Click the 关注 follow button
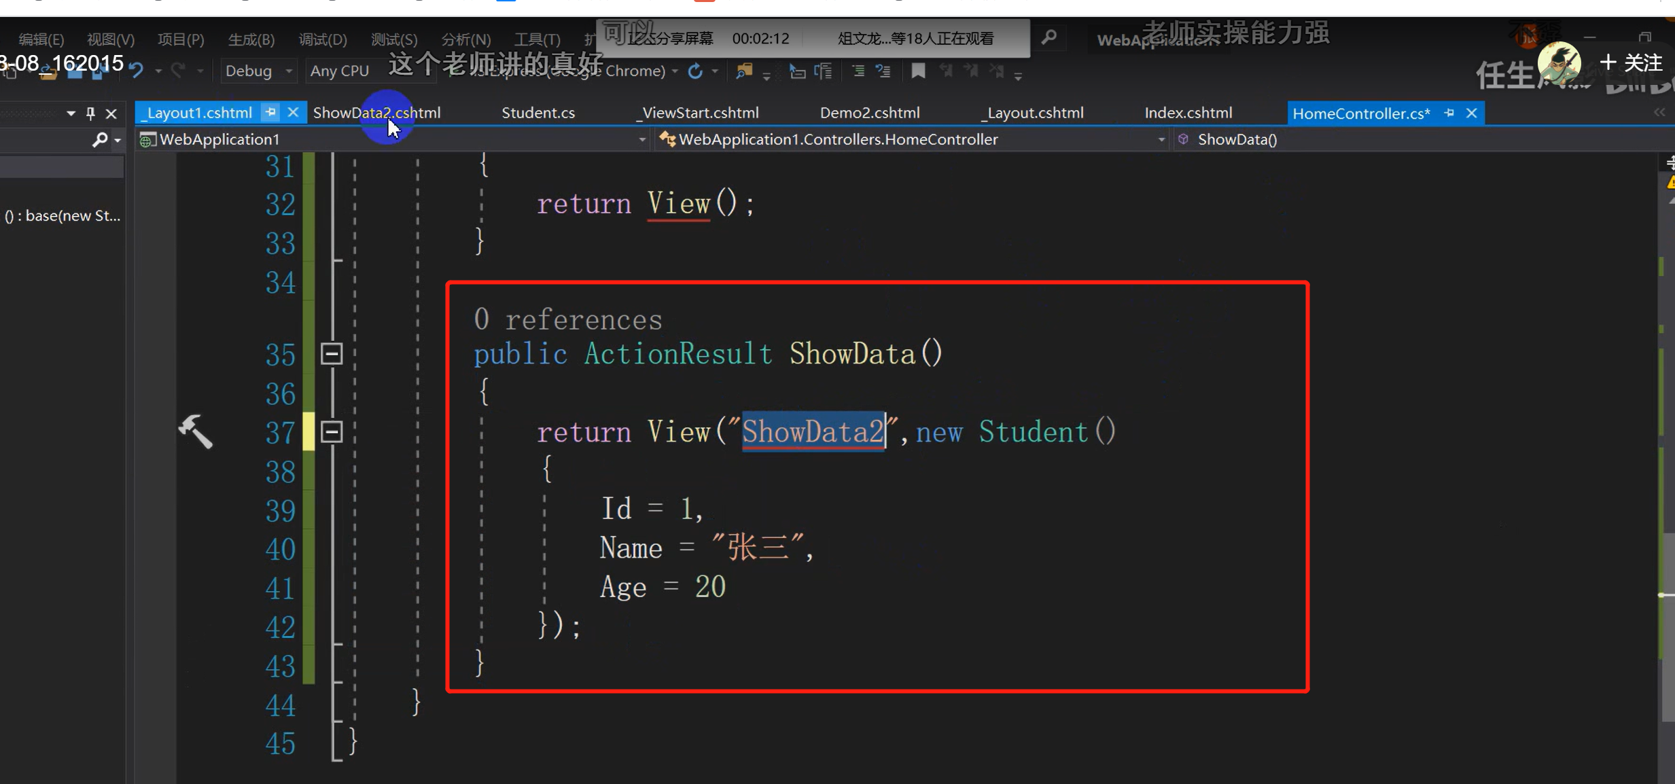The image size is (1675, 784). (x=1632, y=63)
